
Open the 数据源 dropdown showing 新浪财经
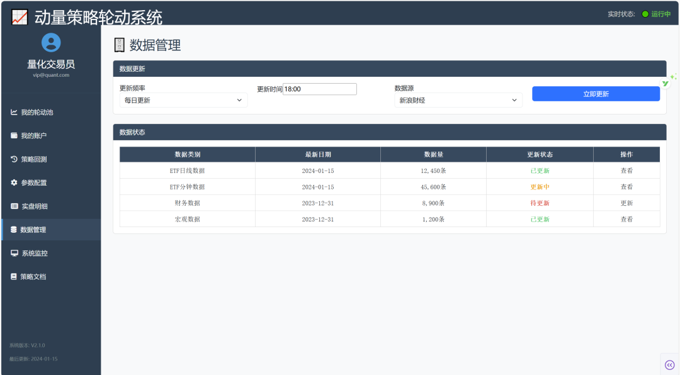coord(458,100)
